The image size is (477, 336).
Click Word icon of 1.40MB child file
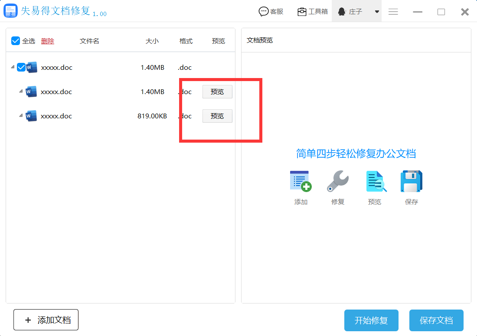31,91
